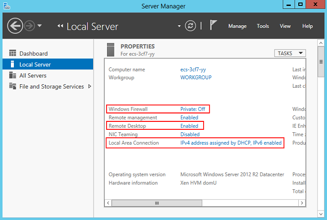The width and height of the screenshot is (327, 220).
Task: Close the Server Manager window
Action: tap(315, 4)
